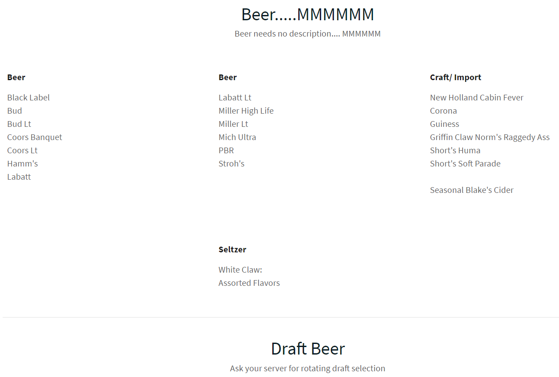This screenshot has width=559, height=377.
Task: Select Bud Lt from the list
Action: (19, 124)
